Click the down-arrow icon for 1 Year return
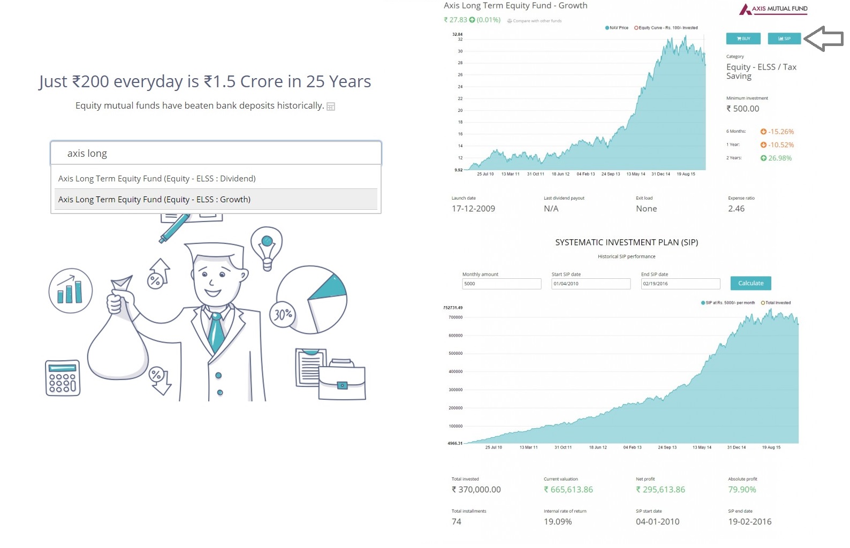Screen dimensions: 850x548 click(763, 145)
